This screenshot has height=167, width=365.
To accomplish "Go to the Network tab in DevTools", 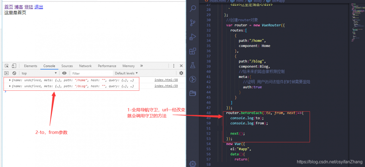I will click(x=85, y=66).
